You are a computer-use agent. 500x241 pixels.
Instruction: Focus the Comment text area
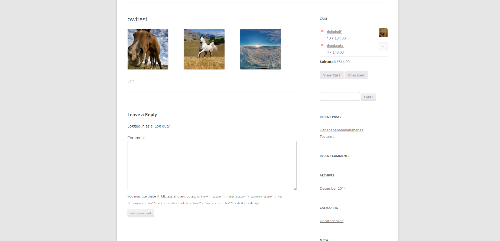(212, 166)
